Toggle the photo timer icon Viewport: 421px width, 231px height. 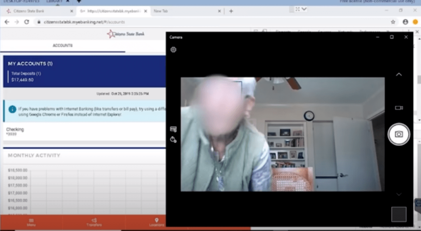tap(173, 140)
